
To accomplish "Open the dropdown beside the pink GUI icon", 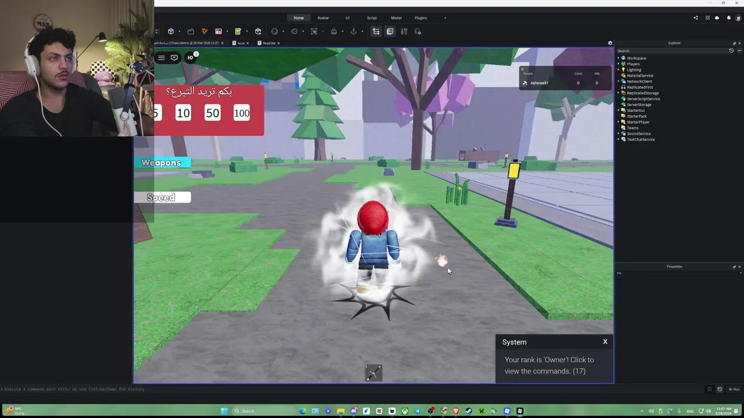I will point(227,31).
